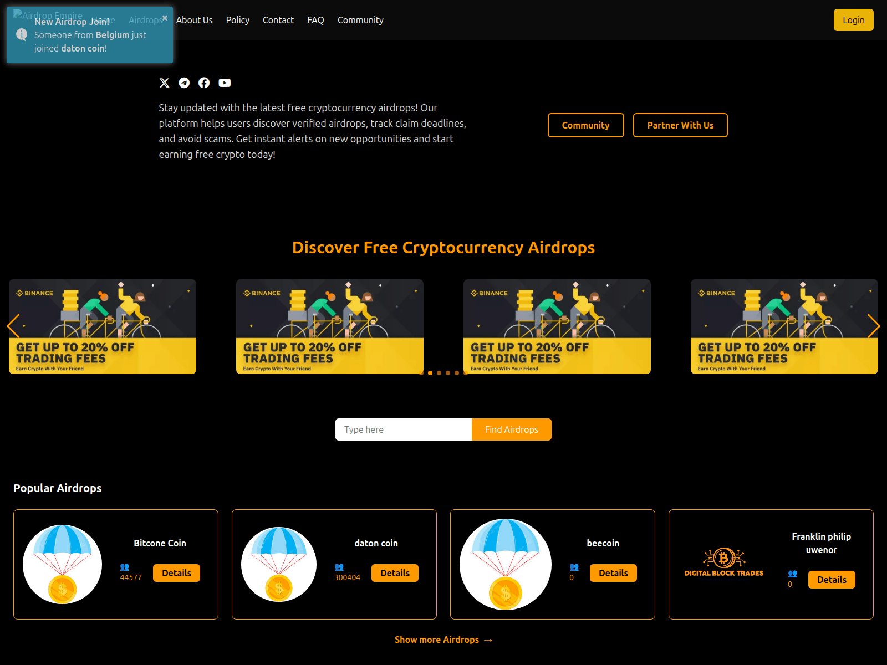Viewport: 887px width, 665px height.
Task: Select the first carousel pagination dot
Action: [x=421, y=373]
